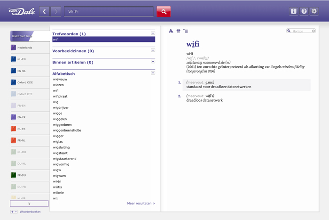Select the DU-NL dictionary
Viewport: 329px width, 220px height.
(30, 163)
